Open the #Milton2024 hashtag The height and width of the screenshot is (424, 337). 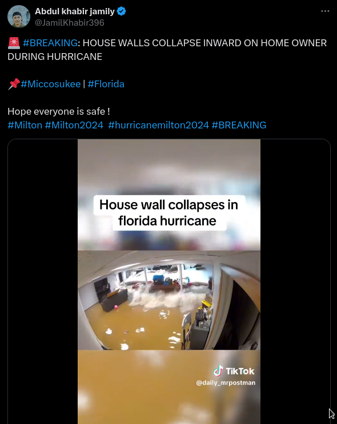(x=74, y=125)
